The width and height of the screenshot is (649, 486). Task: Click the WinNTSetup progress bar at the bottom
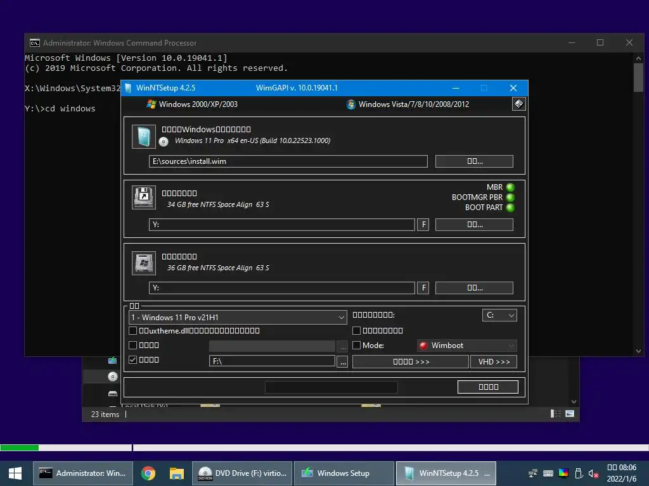331,387
